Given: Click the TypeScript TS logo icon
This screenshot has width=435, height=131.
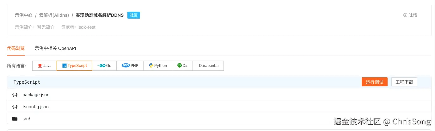Looking at the screenshot, I should tap(64, 66).
